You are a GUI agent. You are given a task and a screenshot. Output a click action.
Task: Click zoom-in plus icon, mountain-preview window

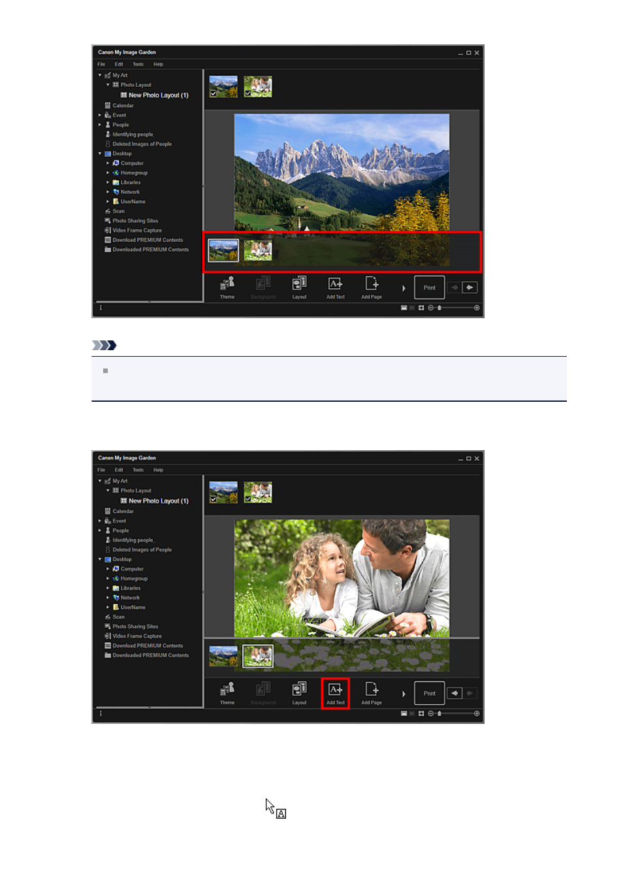tap(477, 308)
